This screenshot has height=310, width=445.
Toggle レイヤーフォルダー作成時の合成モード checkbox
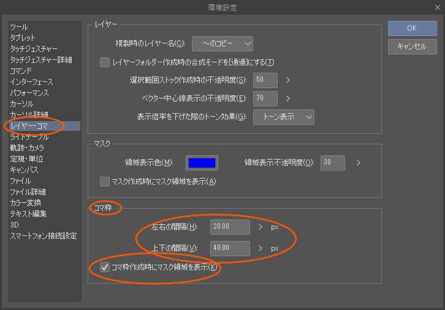tap(105, 62)
